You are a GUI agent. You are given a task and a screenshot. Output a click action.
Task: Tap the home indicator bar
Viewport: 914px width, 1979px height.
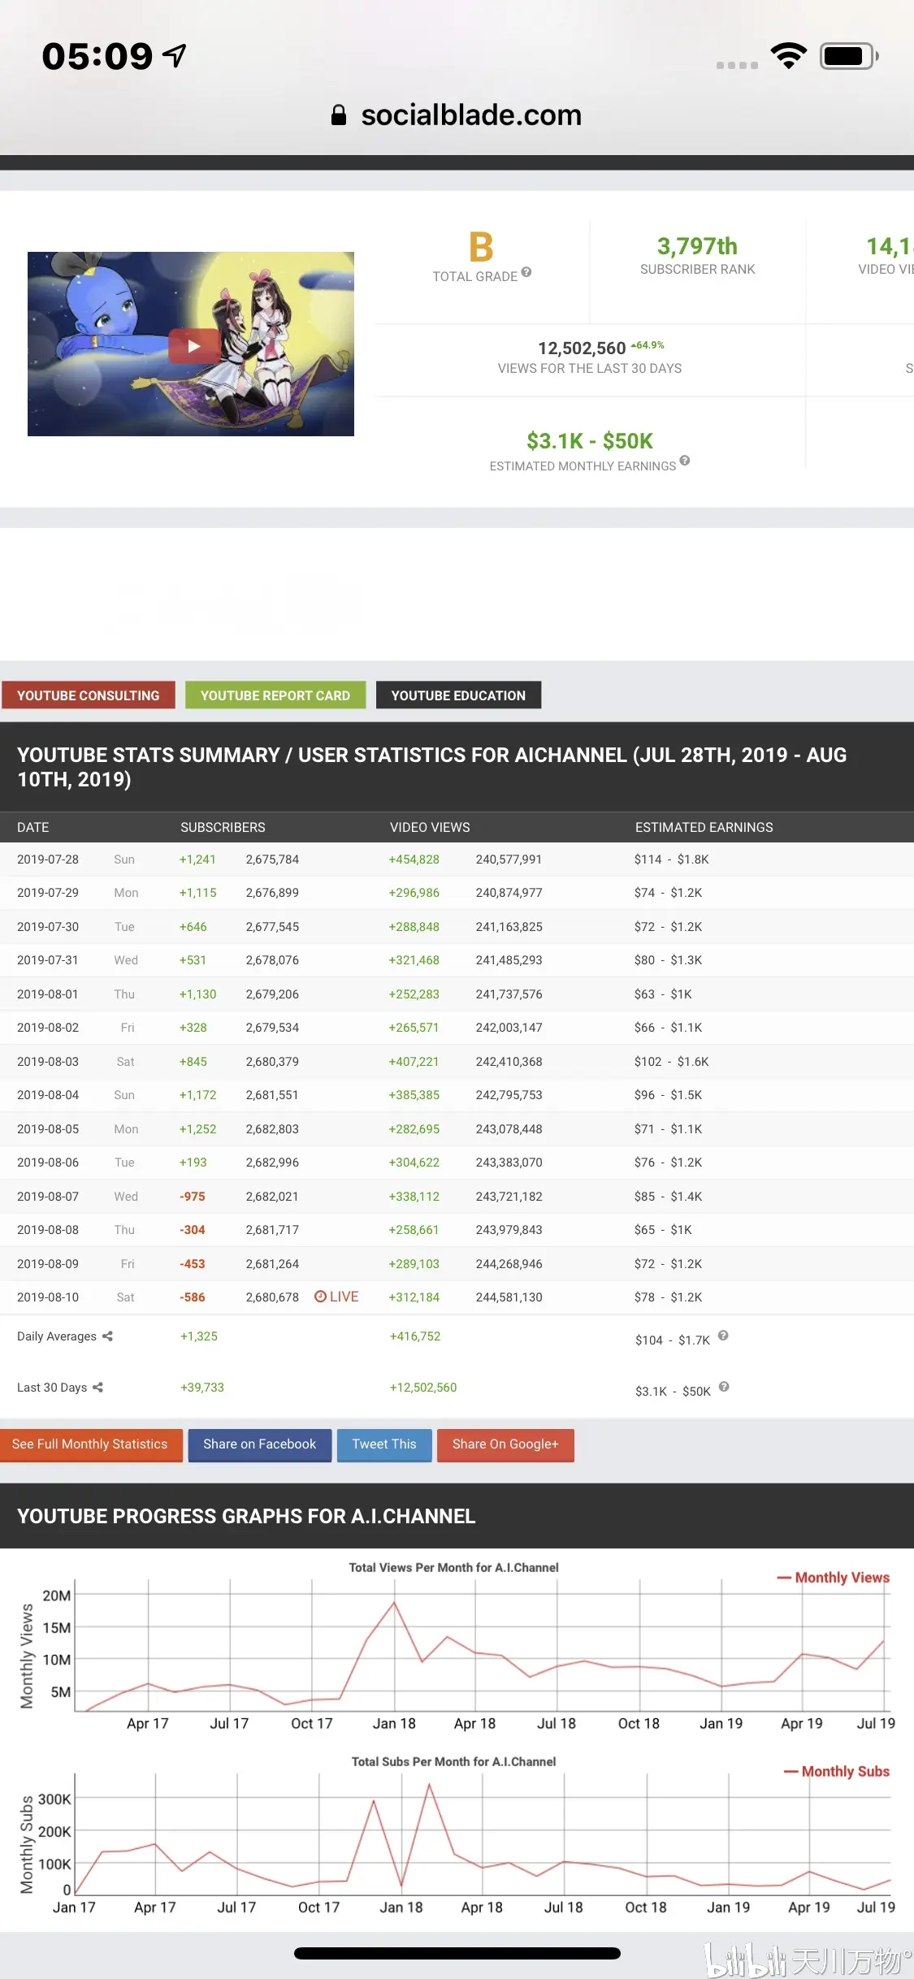point(457,1953)
